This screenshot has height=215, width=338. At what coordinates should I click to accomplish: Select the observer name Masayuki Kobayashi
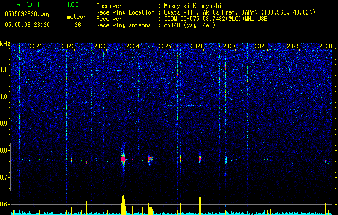click(x=193, y=6)
